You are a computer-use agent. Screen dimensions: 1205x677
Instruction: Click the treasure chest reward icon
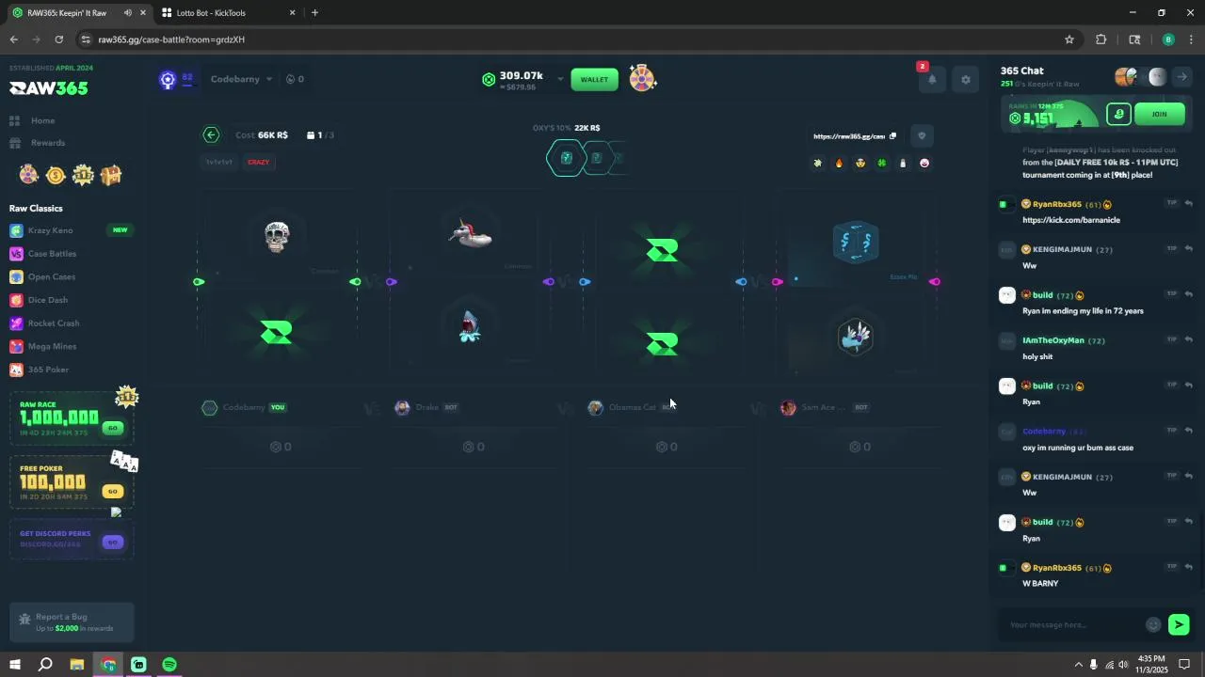coord(111,175)
